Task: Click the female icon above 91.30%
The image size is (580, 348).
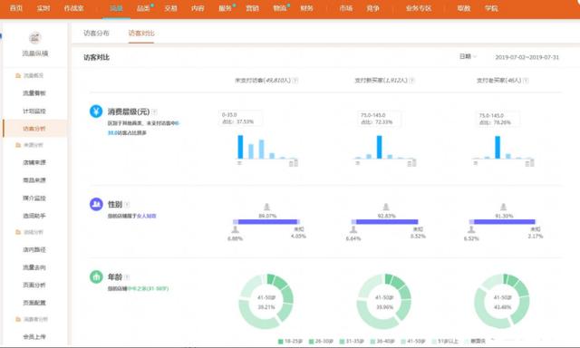Action: 504,207
